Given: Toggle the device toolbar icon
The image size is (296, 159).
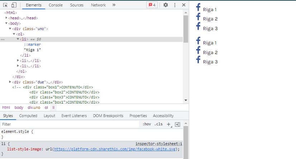Looking at the screenshot, I should [x=14, y=5].
